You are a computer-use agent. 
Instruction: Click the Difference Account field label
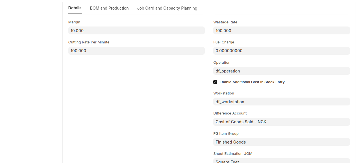coord(230,113)
